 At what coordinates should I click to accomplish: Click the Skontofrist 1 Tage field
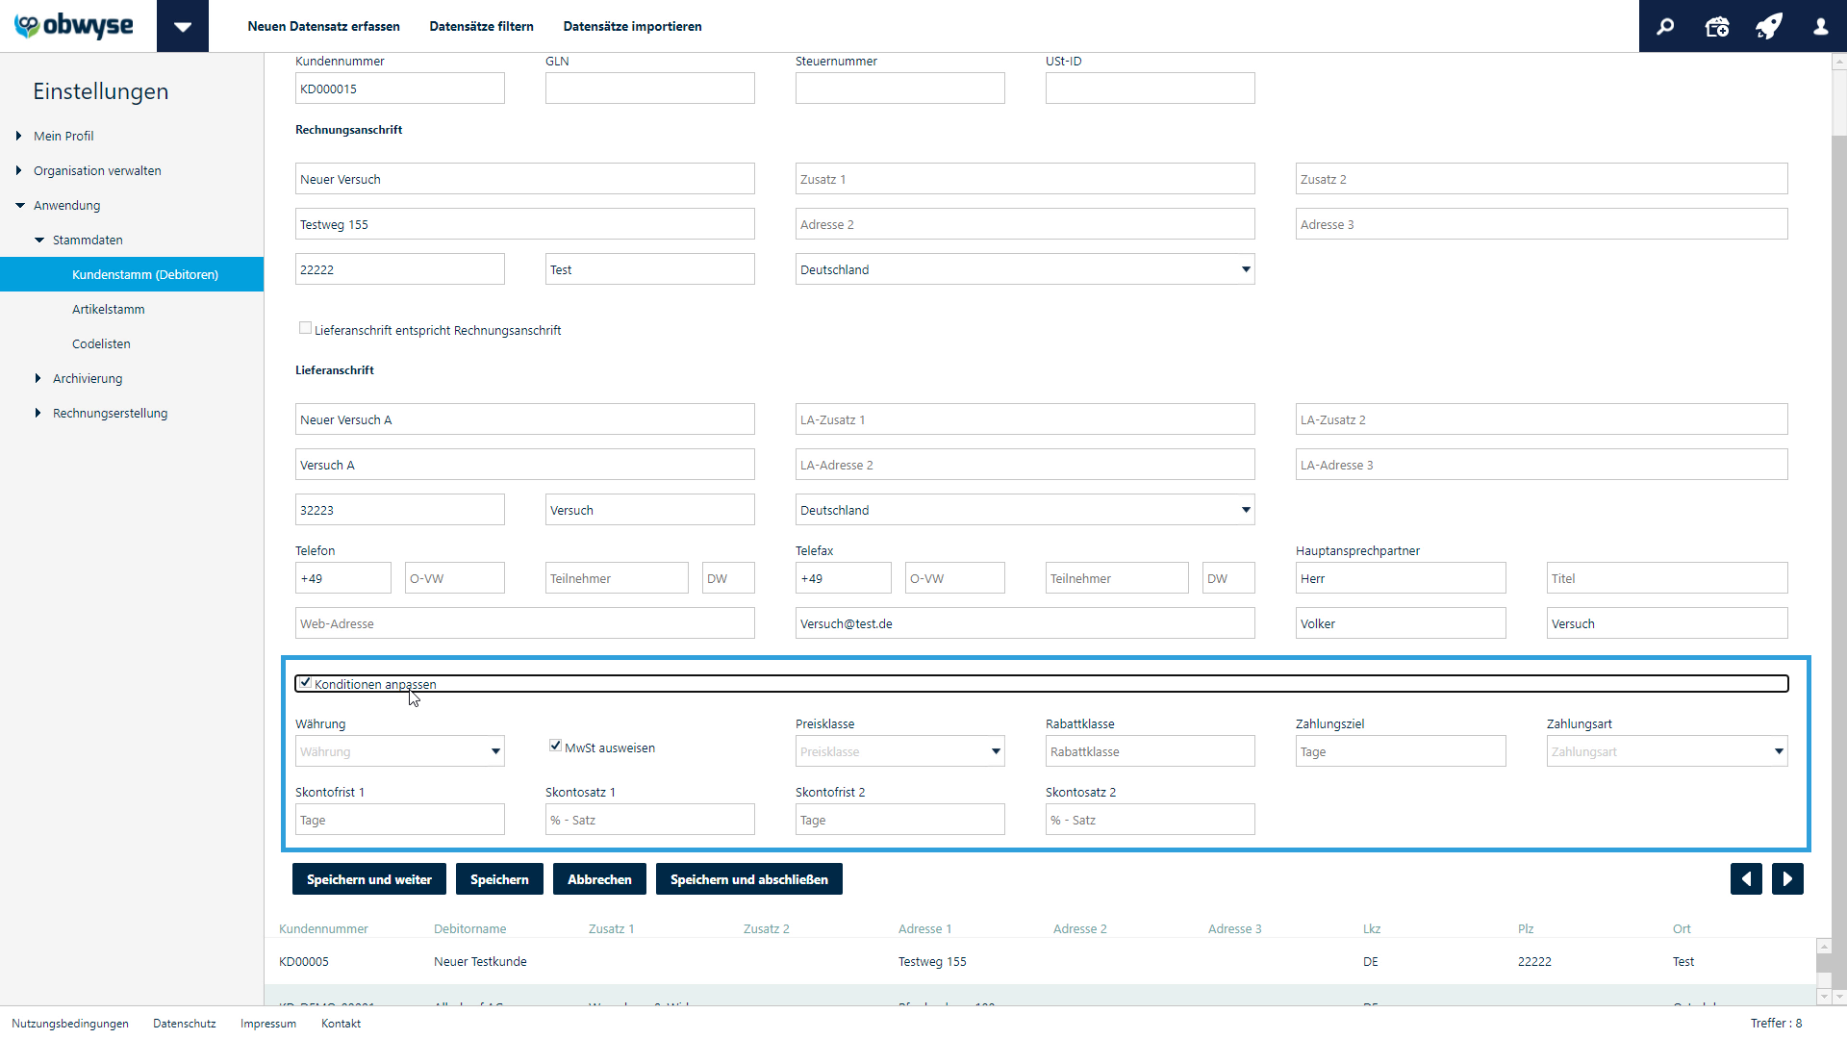pos(399,820)
